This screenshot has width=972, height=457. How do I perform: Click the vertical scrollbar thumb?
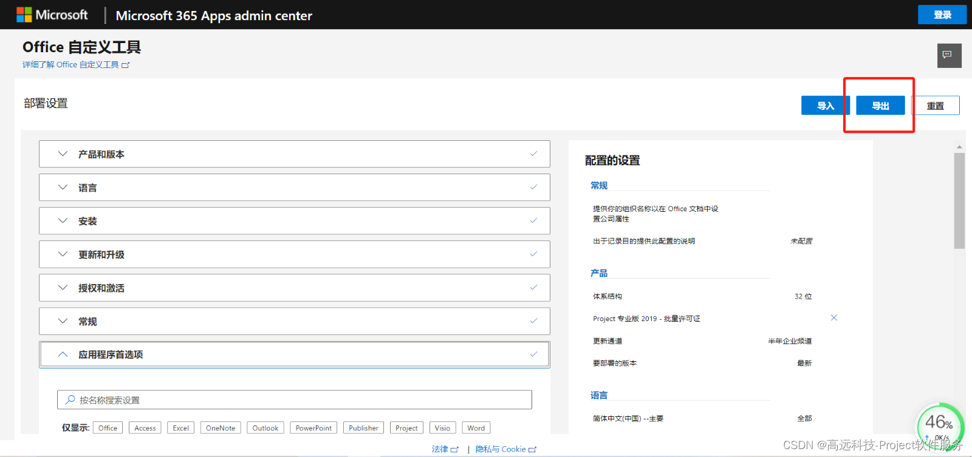pos(959,200)
